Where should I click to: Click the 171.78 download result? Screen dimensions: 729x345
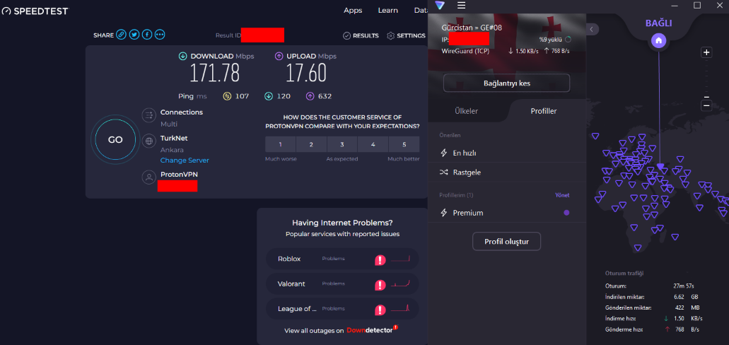click(x=214, y=74)
